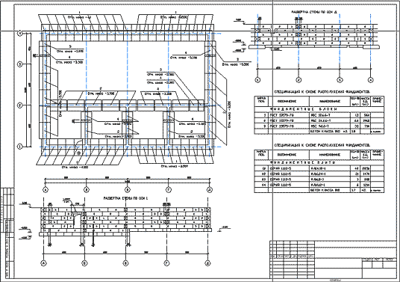Viewport: 400px width, 282px height.
Task: Pick the concrete class row in plates table
Action: (319, 190)
